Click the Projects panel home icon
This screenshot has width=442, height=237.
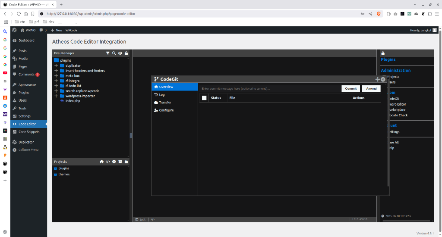[102, 162]
